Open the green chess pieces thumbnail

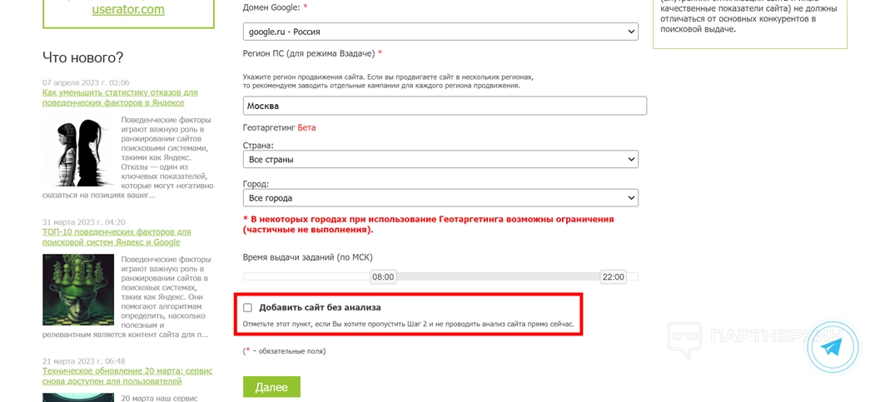click(78, 290)
